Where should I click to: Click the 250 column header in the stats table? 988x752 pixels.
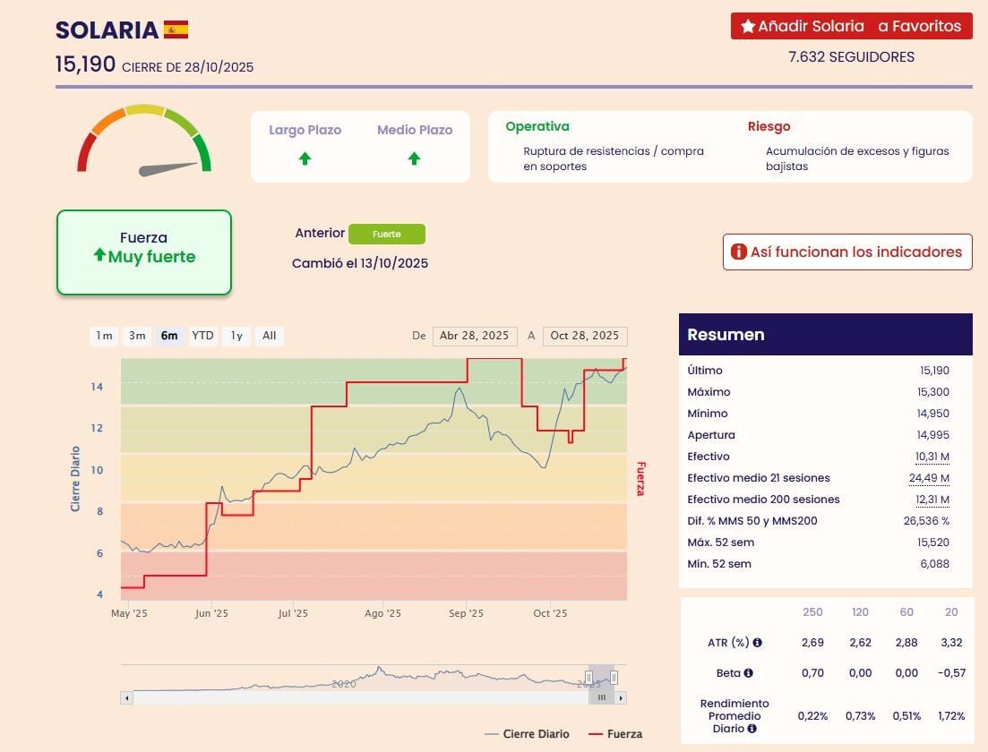click(x=812, y=612)
